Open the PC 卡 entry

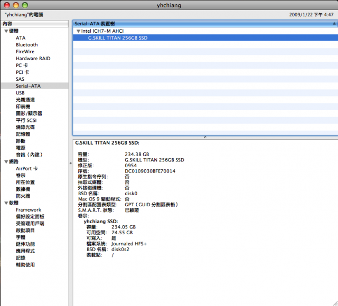coord(22,65)
